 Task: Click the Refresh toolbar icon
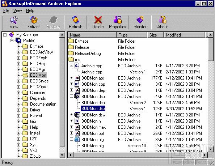76,20
